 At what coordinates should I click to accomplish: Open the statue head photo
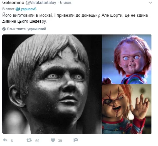click(52, 84)
